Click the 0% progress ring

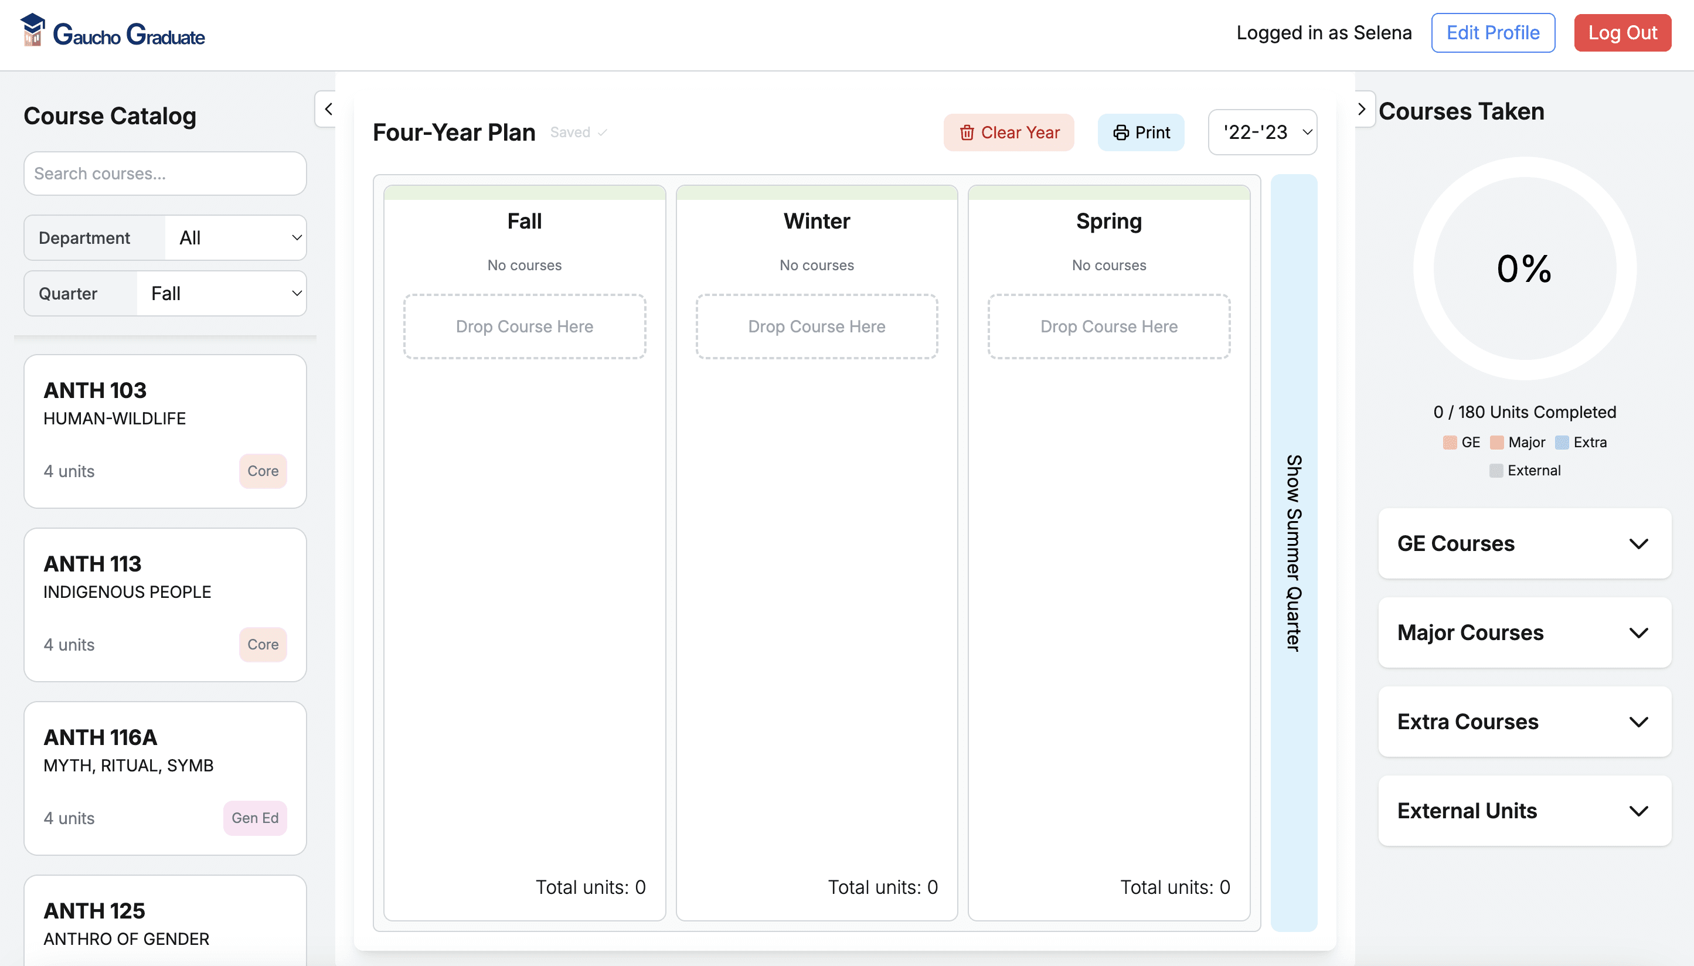pyautogui.click(x=1524, y=268)
